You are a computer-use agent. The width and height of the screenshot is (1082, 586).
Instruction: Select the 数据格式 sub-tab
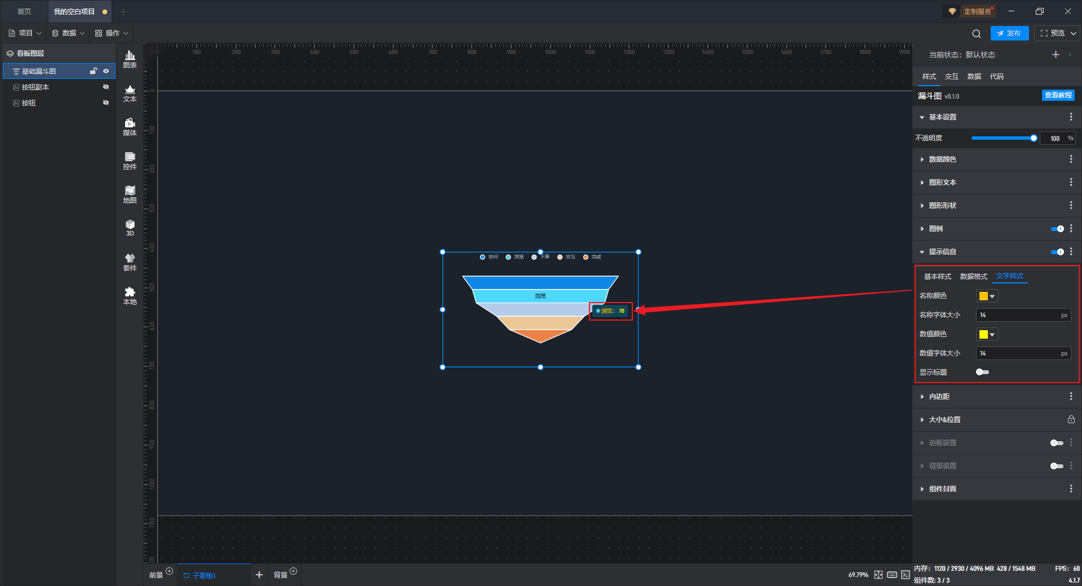click(x=973, y=277)
